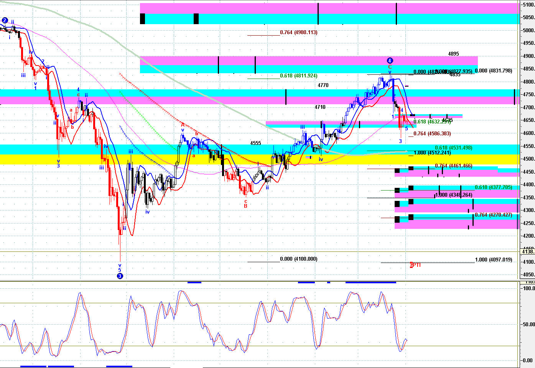Select the 0.000 (4100.000) Fibonacci base label

[x=298, y=259]
